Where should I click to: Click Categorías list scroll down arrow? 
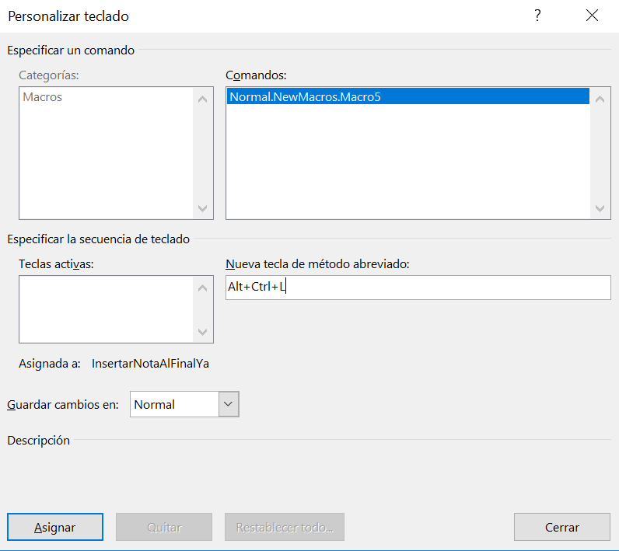202,208
